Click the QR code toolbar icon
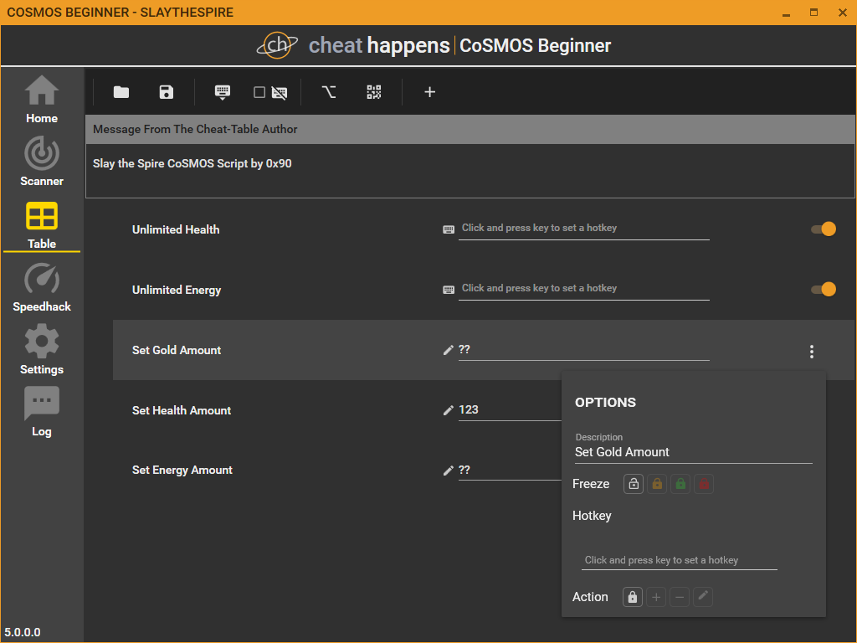Image resolution: width=857 pixels, height=643 pixels. coord(374,92)
